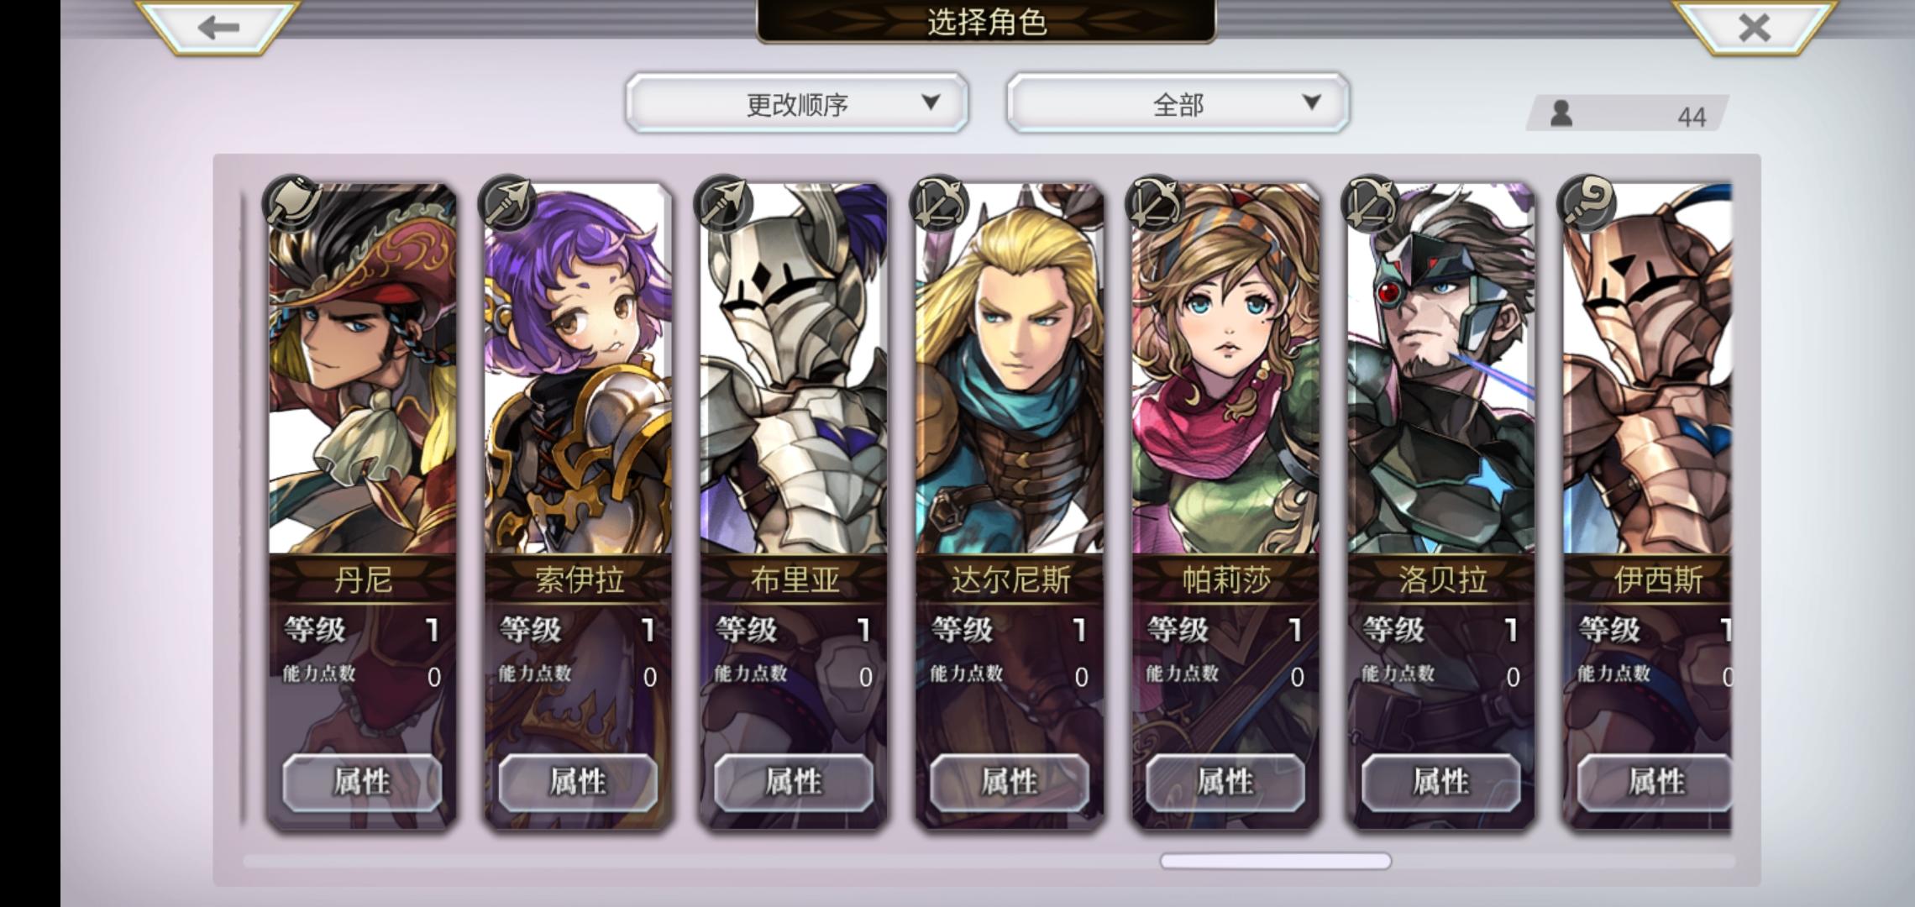Screen dimensions: 1915x907
Task: Open 属性 for 达尔尼斯
Action: click(x=1010, y=783)
